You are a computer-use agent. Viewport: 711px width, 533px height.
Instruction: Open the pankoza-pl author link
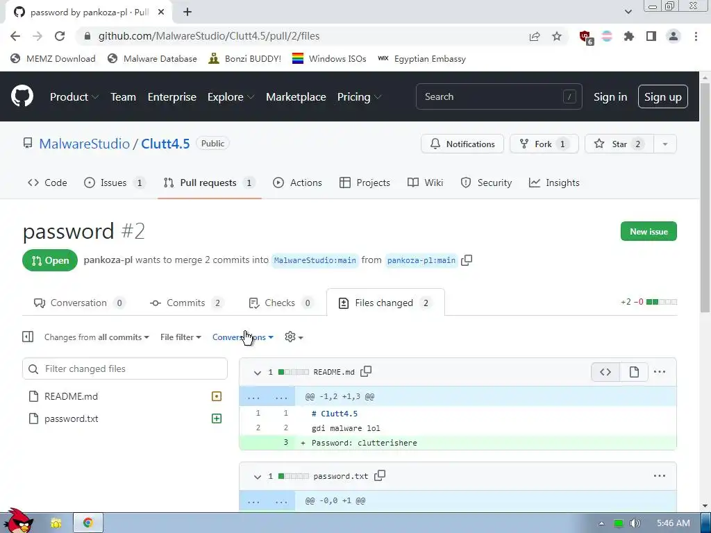[x=108, y=260]
